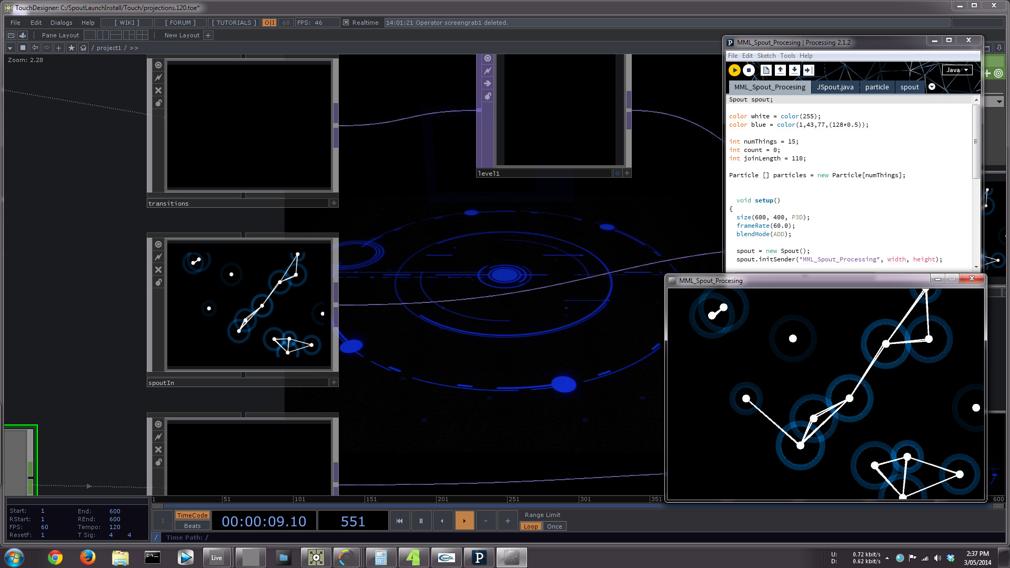Viewport: 1010px width, 568px height.
Task: Open a sketch with the up-arrow icon
Action: (781, 70)
